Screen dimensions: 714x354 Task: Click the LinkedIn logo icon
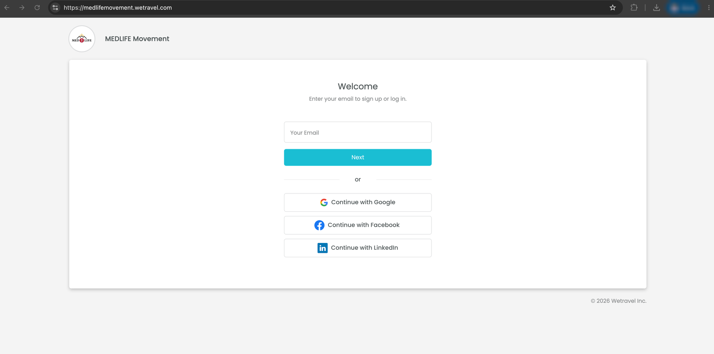pyautogui.click(x=322, y=248)
